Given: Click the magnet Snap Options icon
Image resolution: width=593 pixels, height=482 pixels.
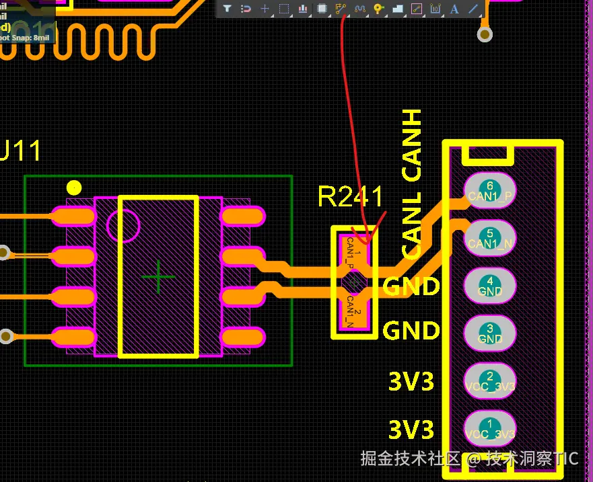Looking at the screenshot, I should click(246, 8).
